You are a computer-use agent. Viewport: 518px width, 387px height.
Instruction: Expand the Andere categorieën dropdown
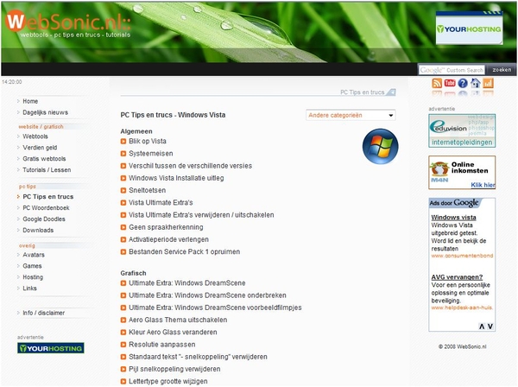coord(351,115)
